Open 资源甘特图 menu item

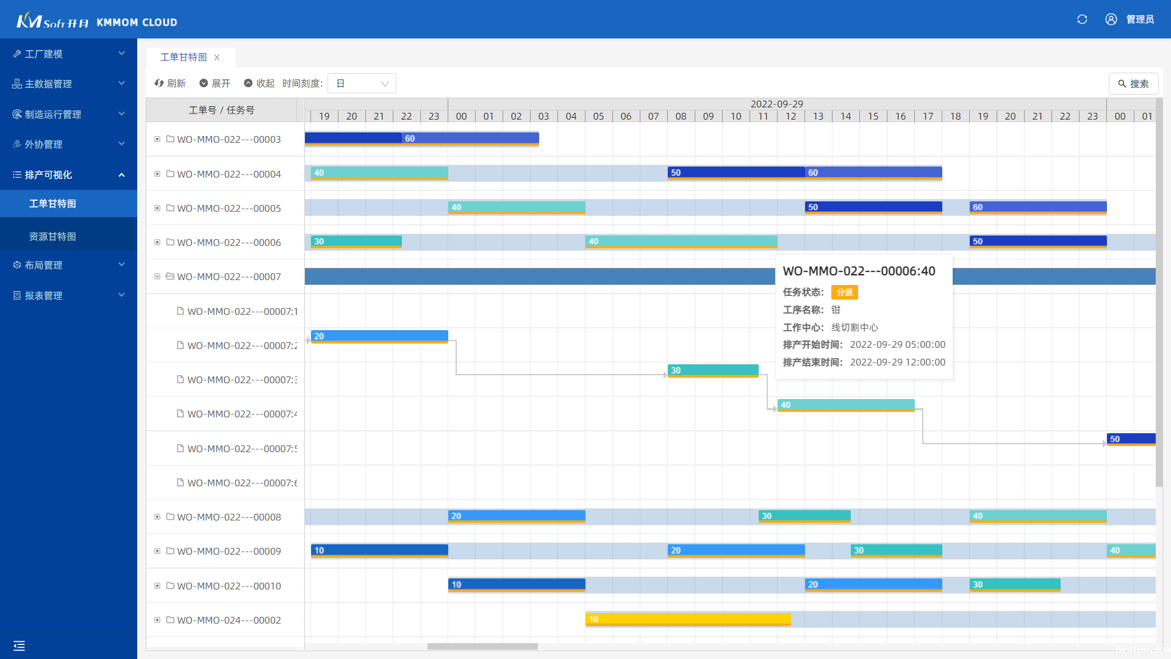click(52, 236)
